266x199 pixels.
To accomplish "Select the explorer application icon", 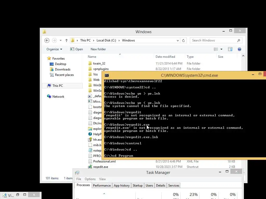I will 90,129.
